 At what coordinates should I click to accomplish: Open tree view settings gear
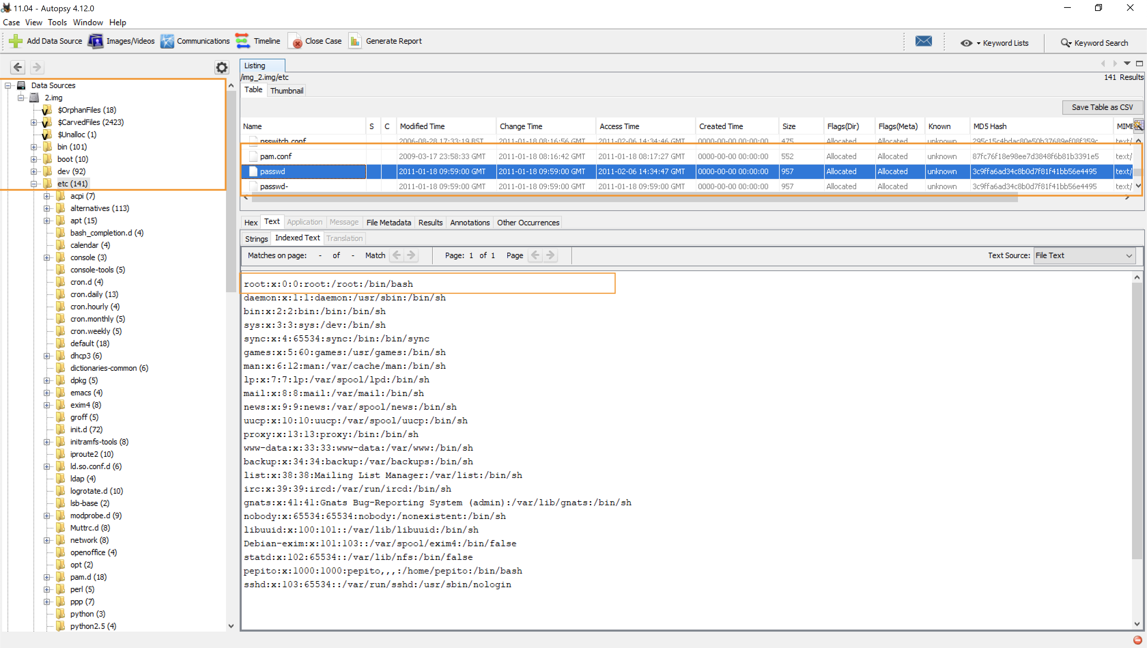[x=222, y=67]
